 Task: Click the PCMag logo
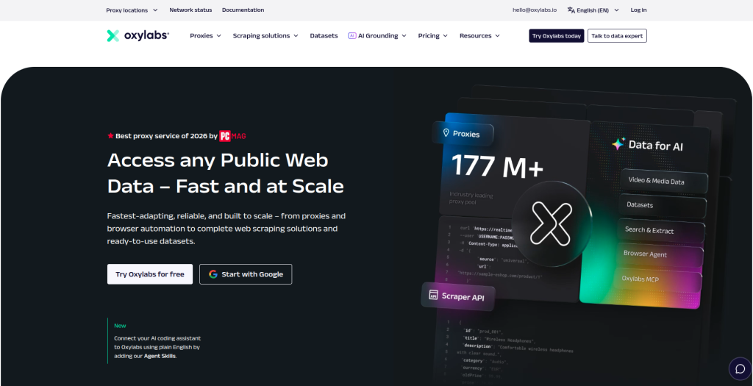(x=233, y=136)
